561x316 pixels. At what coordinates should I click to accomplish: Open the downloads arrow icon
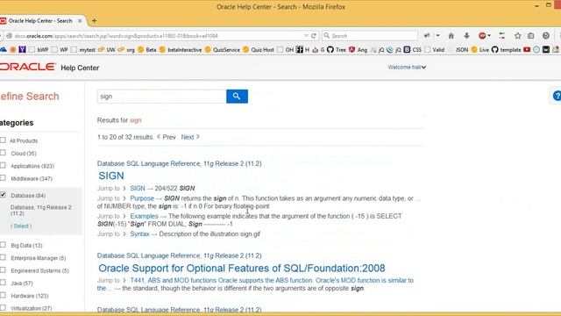point(466,36)
